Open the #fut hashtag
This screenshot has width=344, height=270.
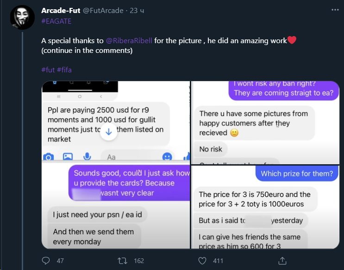48,70
